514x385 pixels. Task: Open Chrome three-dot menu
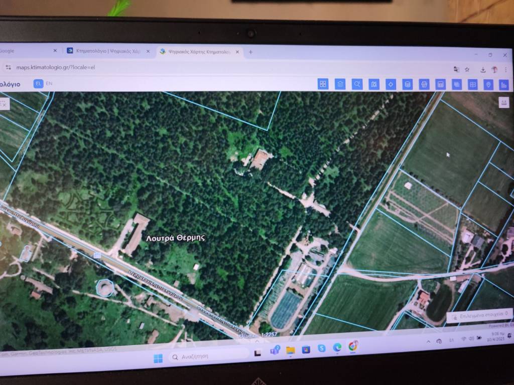click(x=505, y=70)
